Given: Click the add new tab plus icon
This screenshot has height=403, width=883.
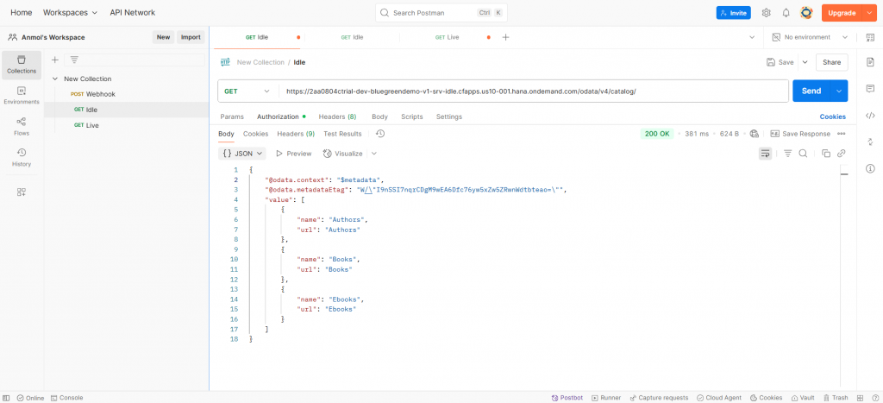Looking at the screenshot, I should coord(505,37).
